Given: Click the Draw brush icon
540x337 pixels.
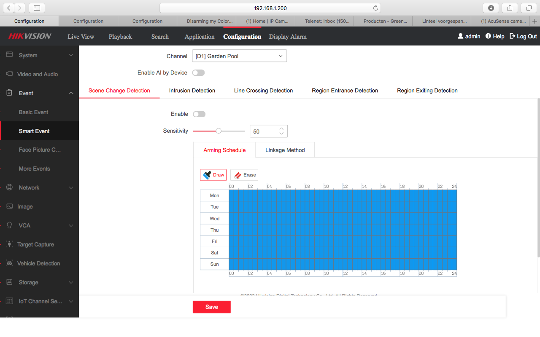Looking at the screenshot, I should [207, 175].
